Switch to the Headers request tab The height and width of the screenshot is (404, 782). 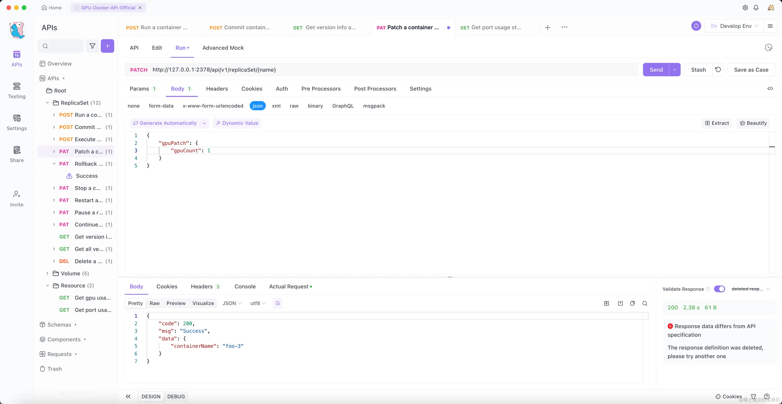(x=217, y=89)
